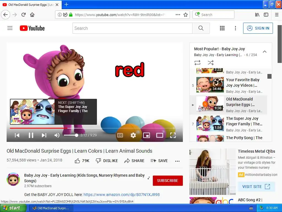Toggle playlist shuffle
282x212 pixels.
click(211, 63)
